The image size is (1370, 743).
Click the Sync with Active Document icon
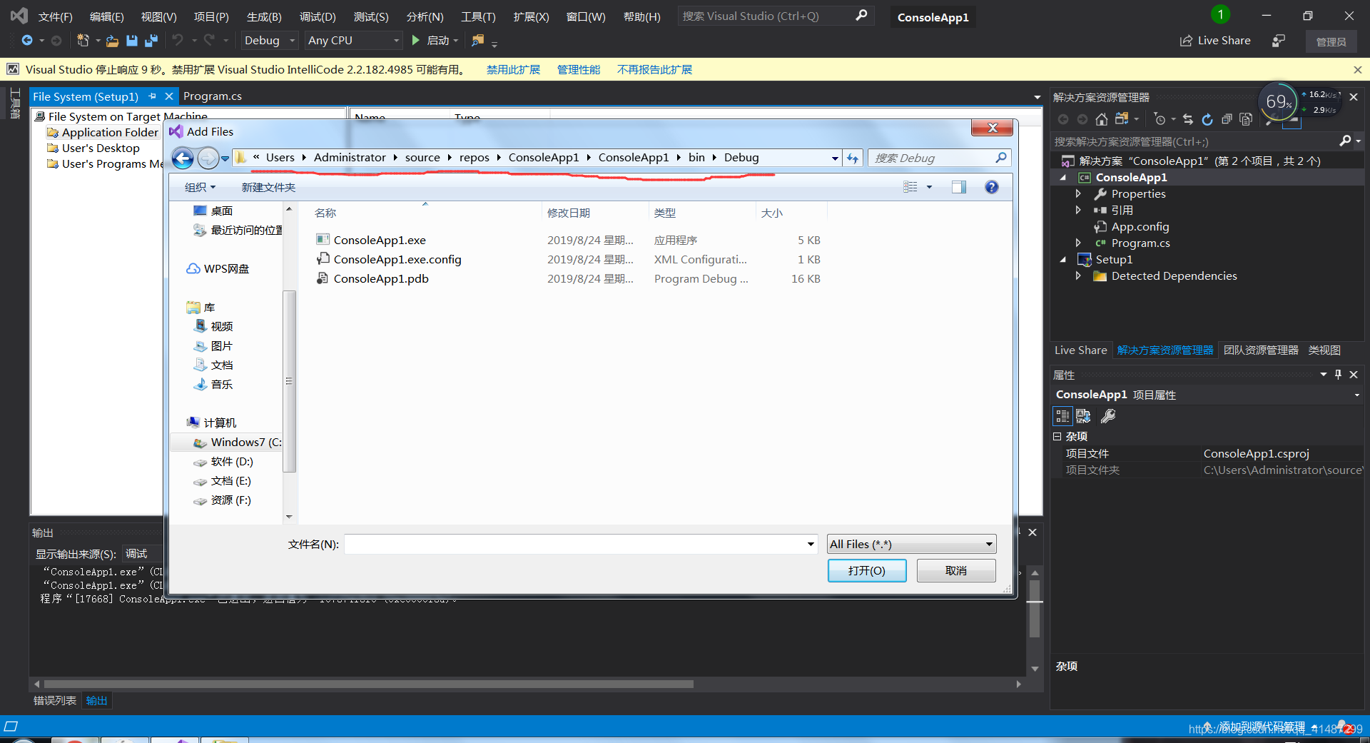[x=1187, y=119]
